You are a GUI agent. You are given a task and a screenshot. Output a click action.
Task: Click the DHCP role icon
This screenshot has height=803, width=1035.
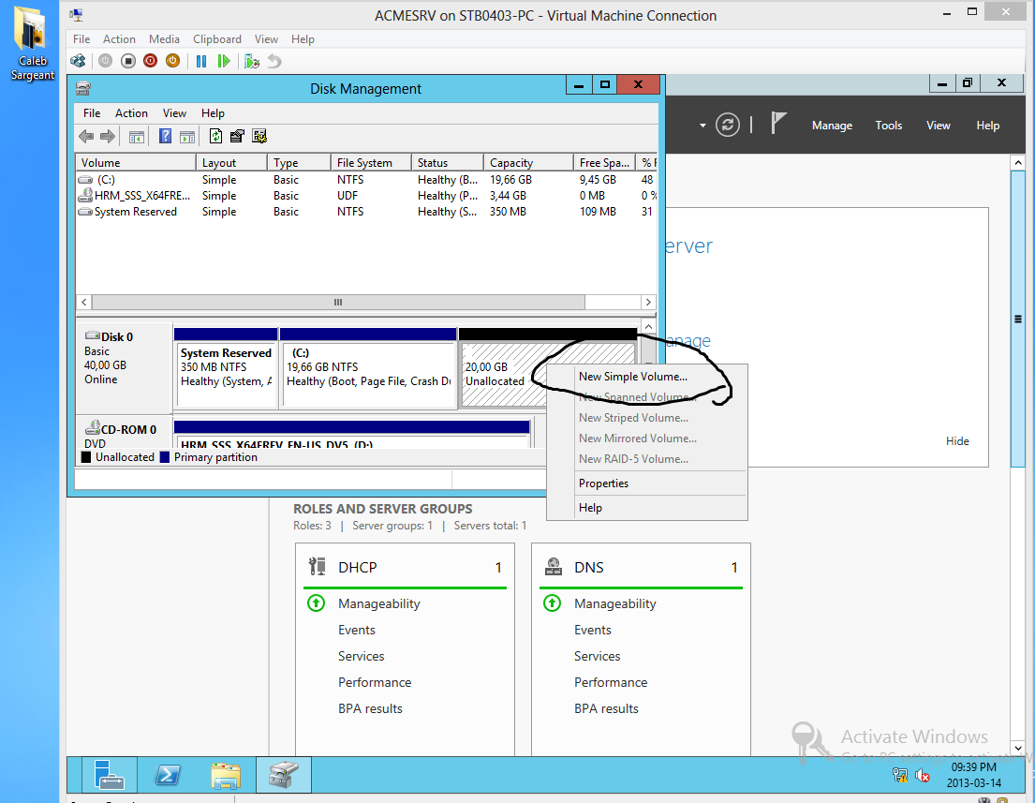[x=317, y=567]
